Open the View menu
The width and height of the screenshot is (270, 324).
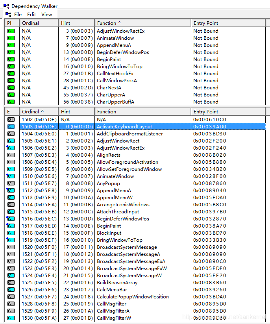coord(46,15)
